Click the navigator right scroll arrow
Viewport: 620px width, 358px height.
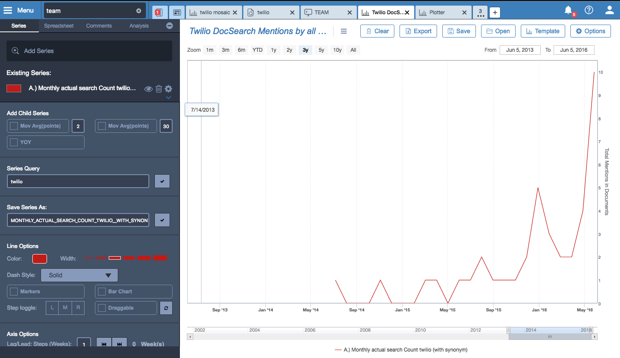pyautogui.click(x=595, y=337)
